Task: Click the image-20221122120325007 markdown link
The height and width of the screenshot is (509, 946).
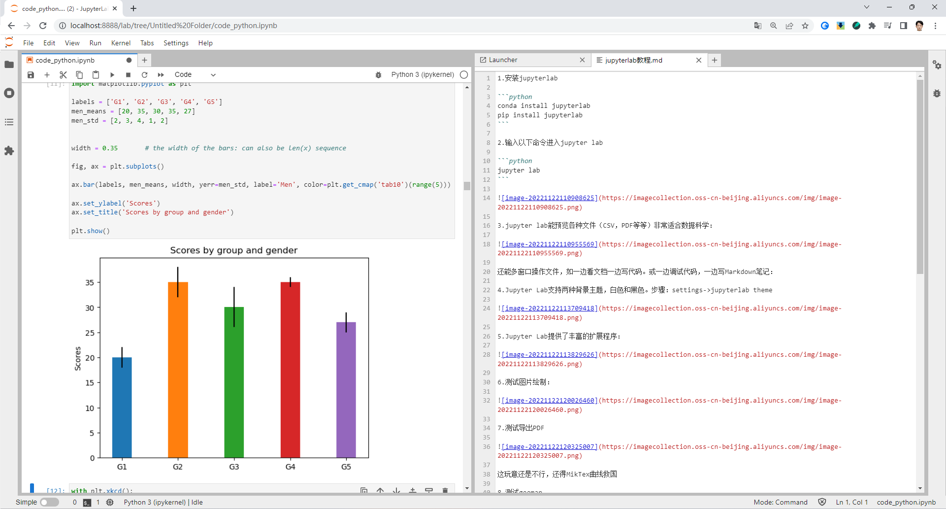Action: click(x=549, y=447)
